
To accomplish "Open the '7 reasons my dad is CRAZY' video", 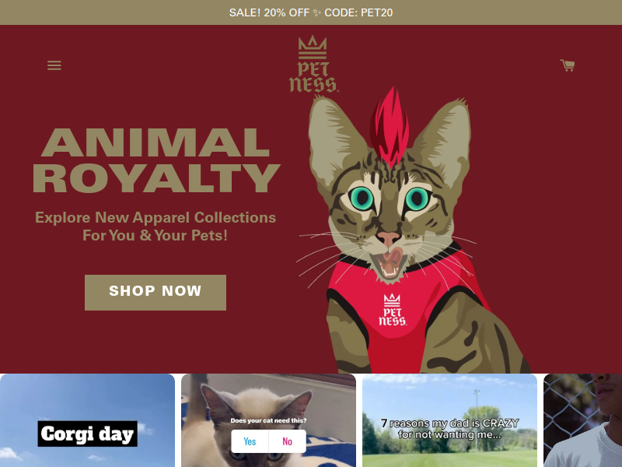I will coord(450,420).
